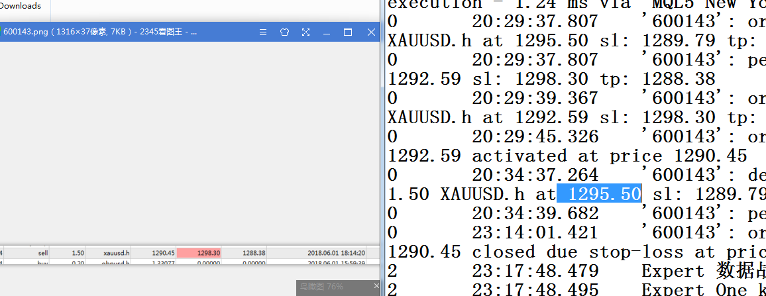
Task: Click the 1288.38 take-profit cell
Action: (x=254, y=253)
